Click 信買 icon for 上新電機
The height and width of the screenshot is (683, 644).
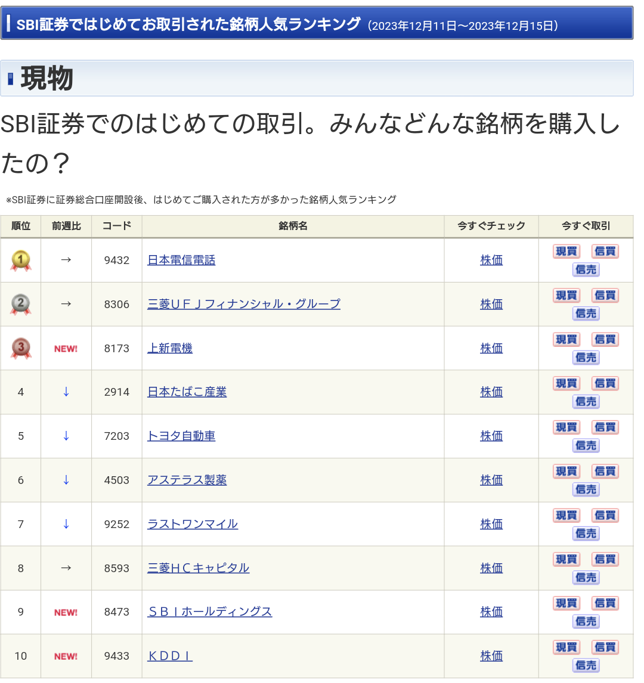click(x=605, y=339)
